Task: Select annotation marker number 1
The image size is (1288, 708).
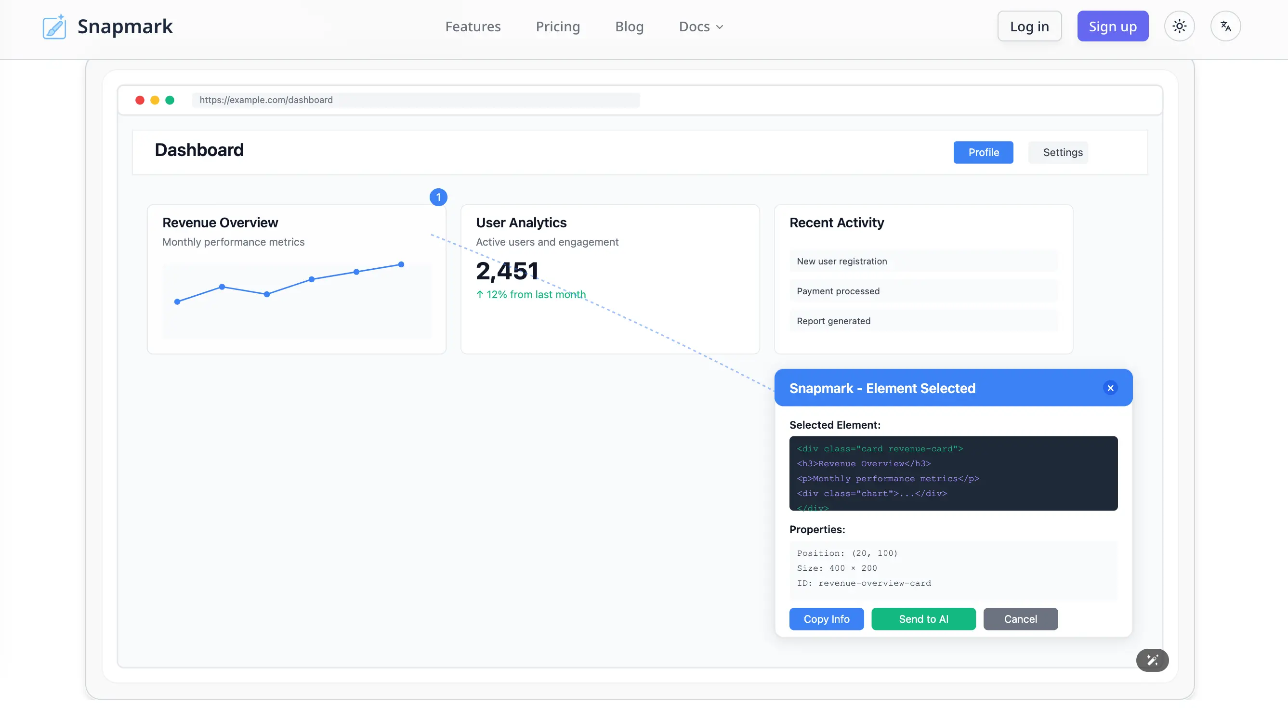Action: tap(438, 197)
